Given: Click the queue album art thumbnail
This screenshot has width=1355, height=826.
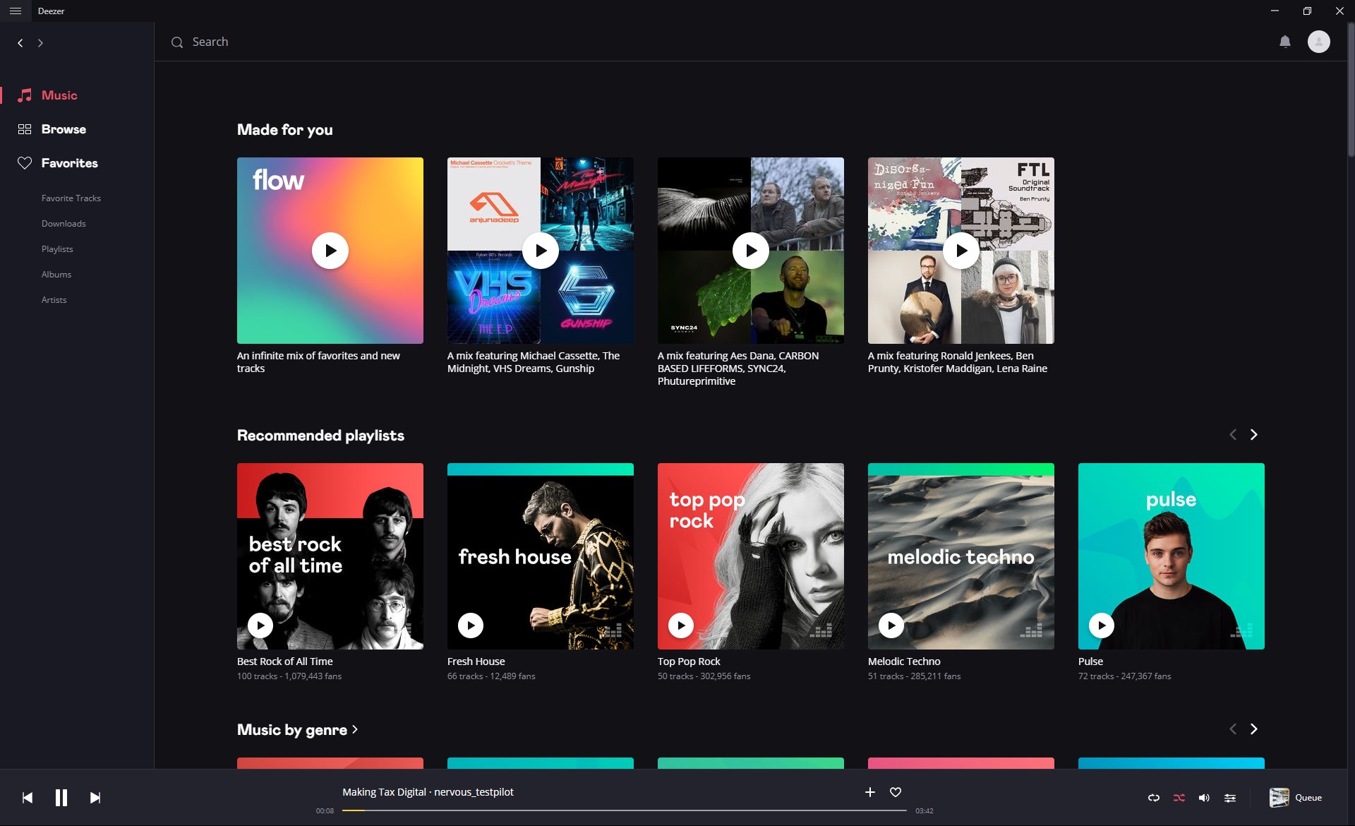Looking at the screenshot, I should pyautogui.click(x=1279, y=798).
